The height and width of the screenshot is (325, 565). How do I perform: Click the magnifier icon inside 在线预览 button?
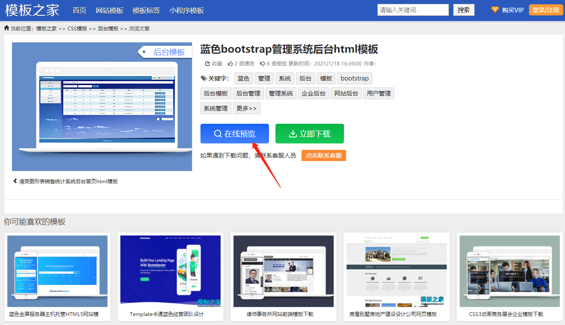(x=218, y=134)
